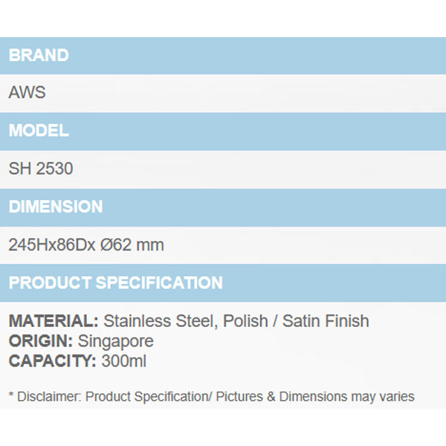
Task: Click the BRAND section header
Action: click(39, 56)
